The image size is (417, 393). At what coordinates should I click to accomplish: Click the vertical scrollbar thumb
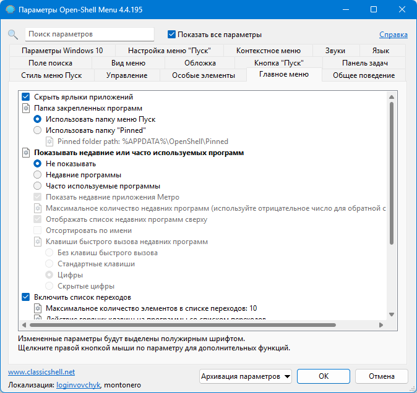tap(392, 173)
